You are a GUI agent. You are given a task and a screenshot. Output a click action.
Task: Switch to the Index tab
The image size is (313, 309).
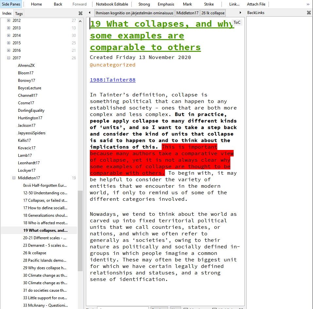[7, 13]
